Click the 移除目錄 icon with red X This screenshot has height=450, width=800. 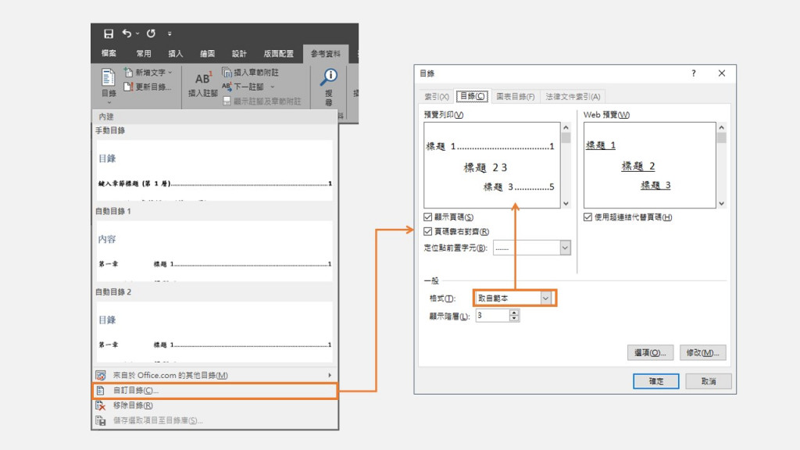pyautogui.click(x=101, y=405)
